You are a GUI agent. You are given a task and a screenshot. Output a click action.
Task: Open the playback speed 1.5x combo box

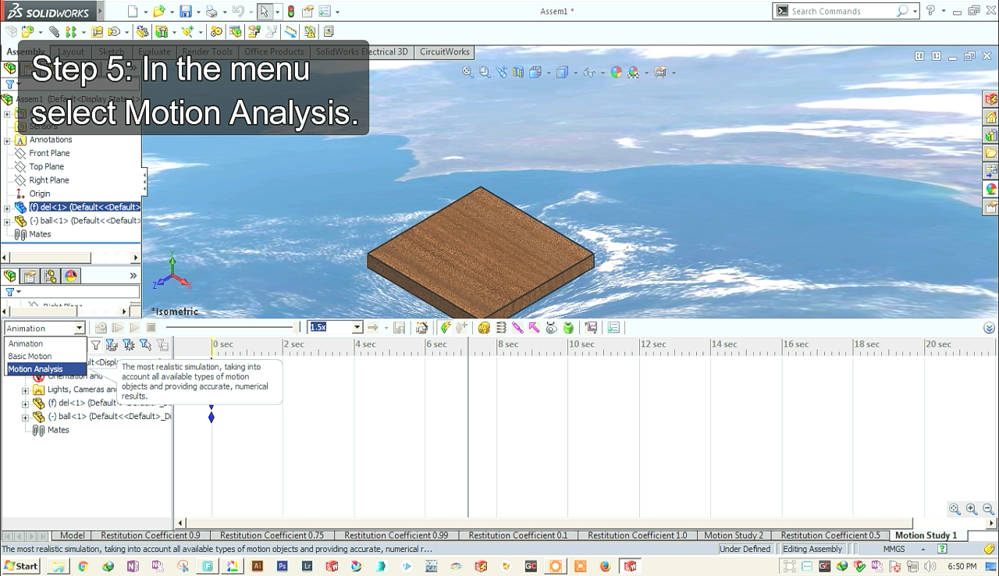point(335,328)
